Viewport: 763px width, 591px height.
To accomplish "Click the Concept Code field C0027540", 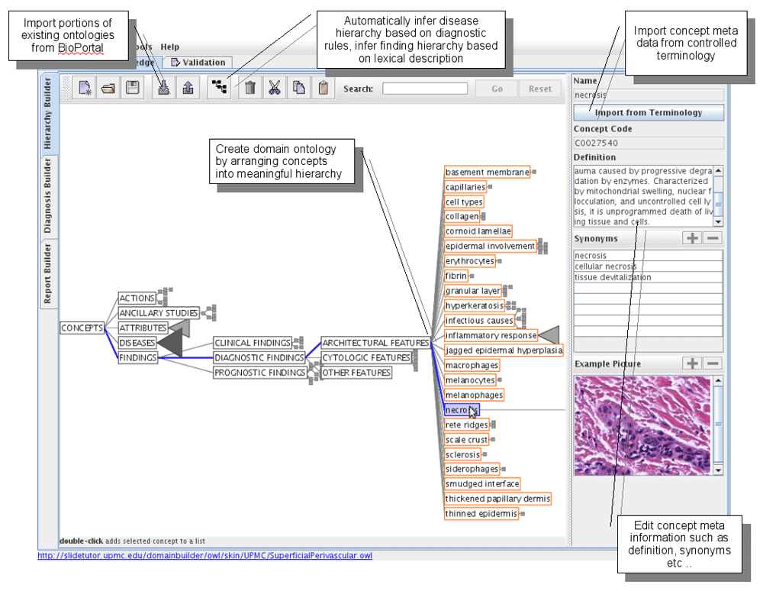I will click(649, 143).
